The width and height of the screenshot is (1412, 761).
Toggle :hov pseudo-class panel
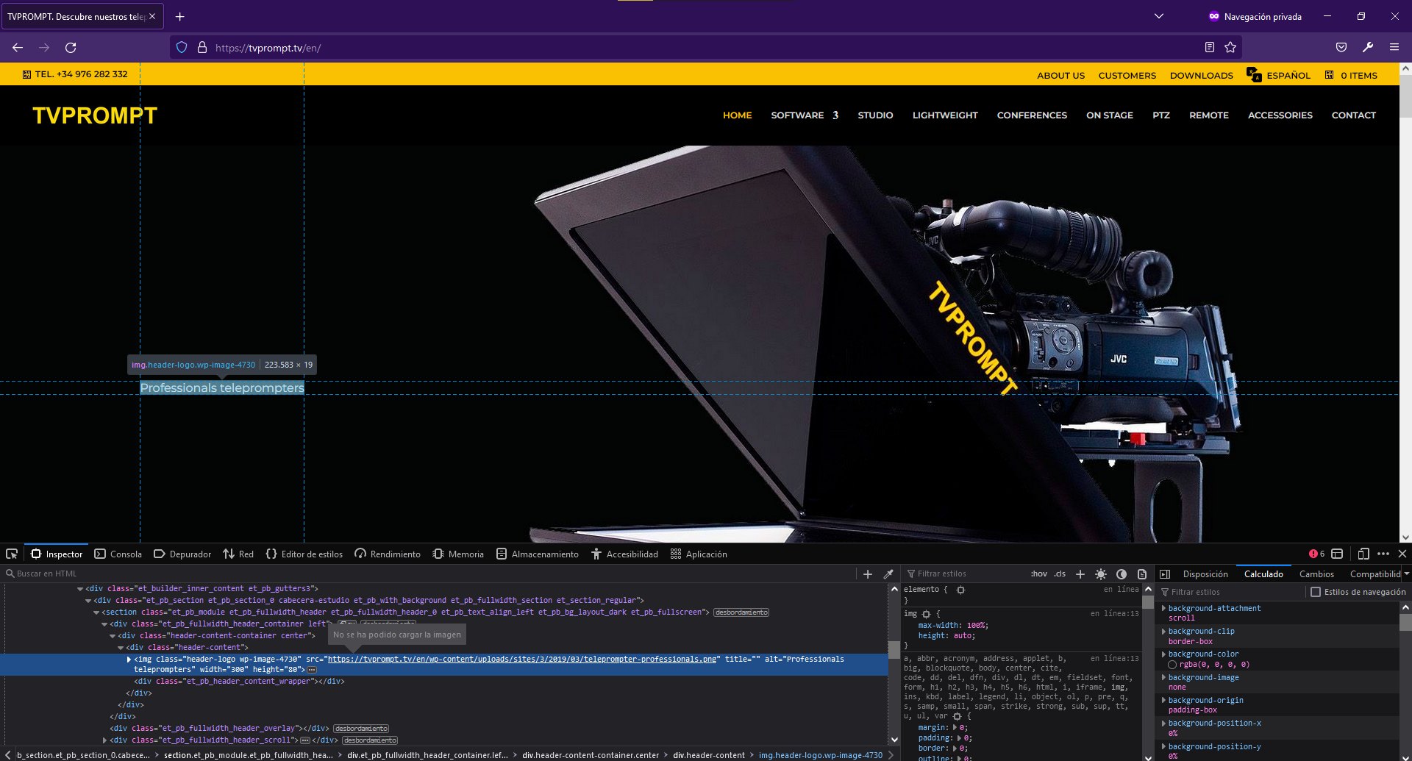click(1038, 574)
